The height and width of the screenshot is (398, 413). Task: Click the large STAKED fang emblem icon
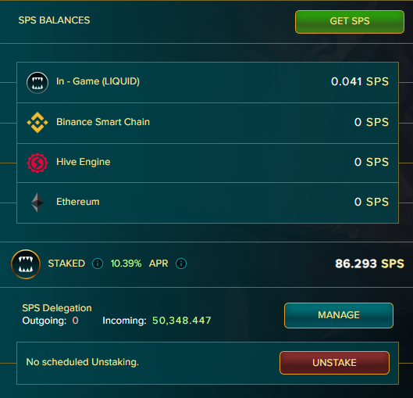[26, 264]
